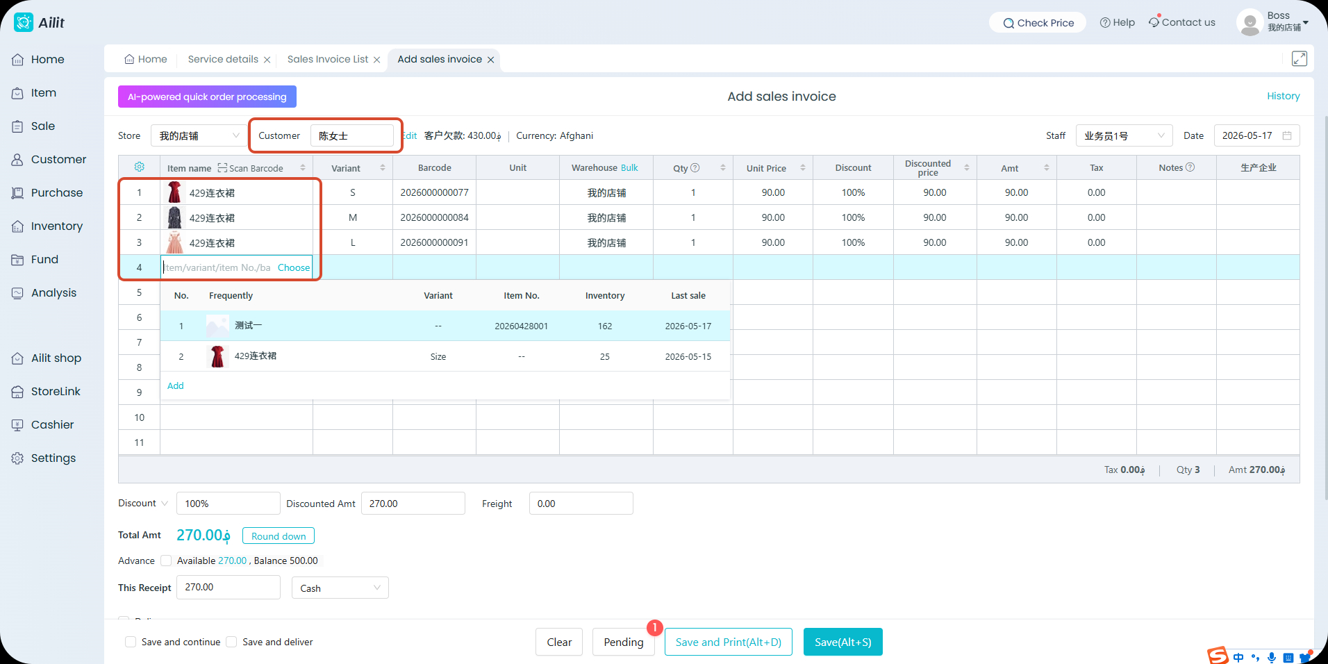Sort by the Qty column arrows
Viewport: 1328px width, 664px height.
pos(723,168)
